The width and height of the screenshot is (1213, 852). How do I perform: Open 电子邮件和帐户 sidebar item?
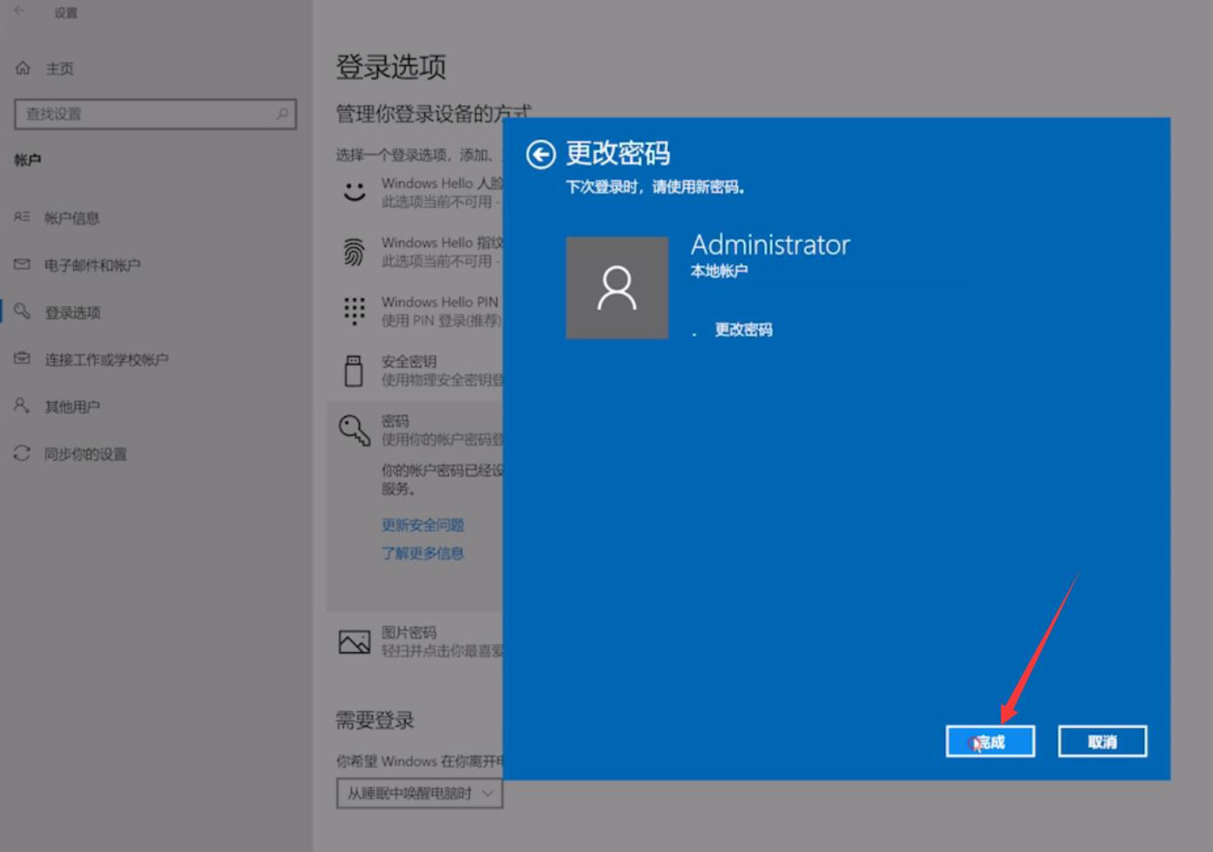tap(92, 265)
